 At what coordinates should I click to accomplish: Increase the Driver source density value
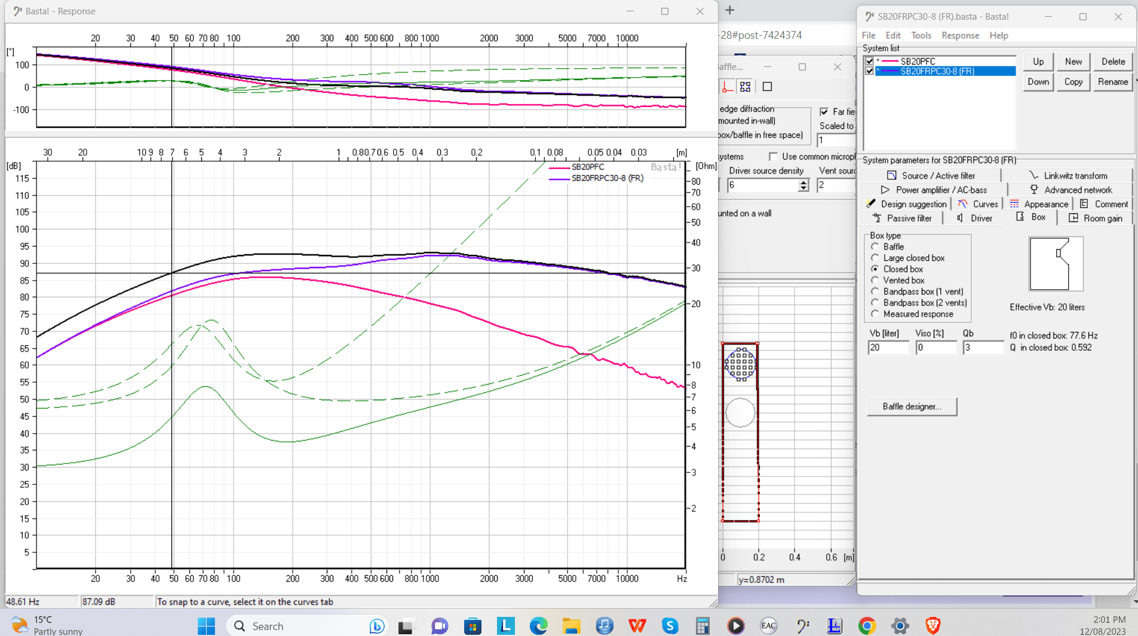[803, 182]
